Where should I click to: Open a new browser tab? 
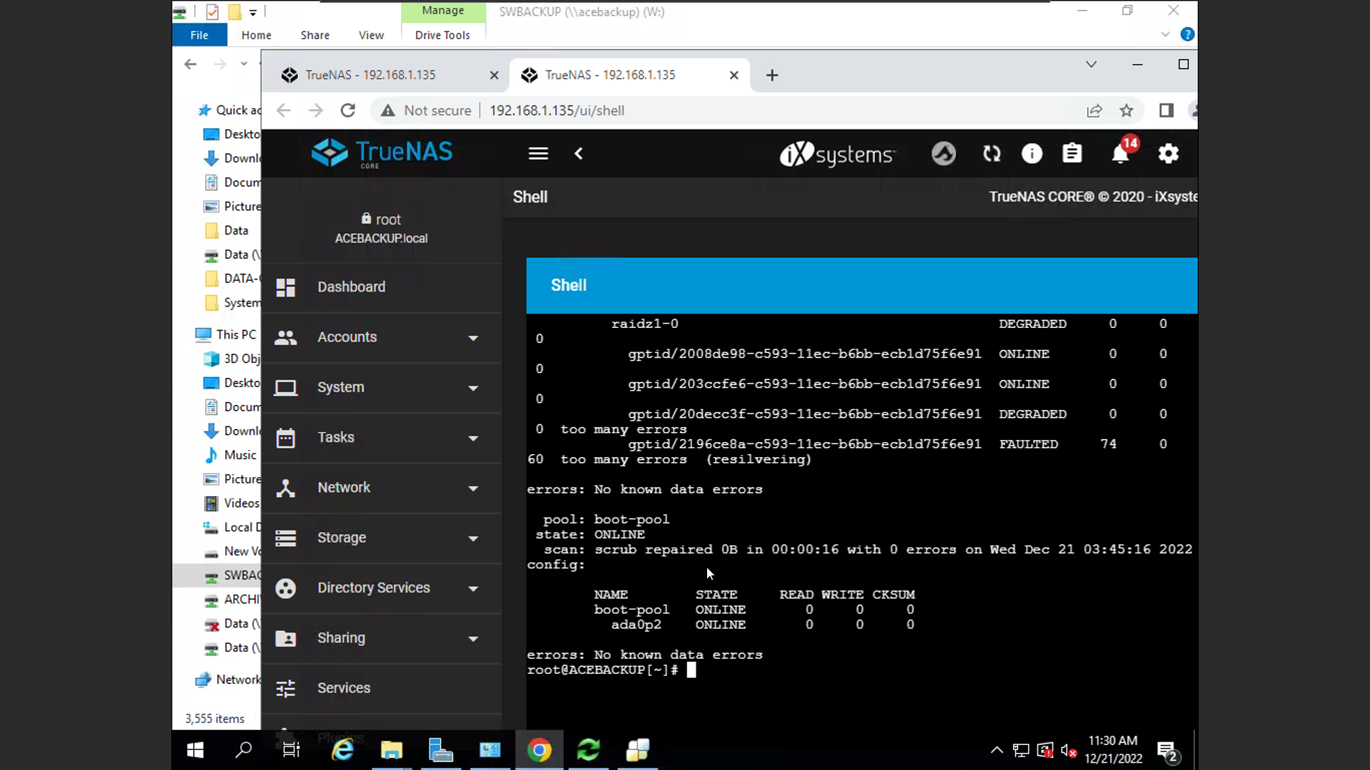[x=772, y=75]
